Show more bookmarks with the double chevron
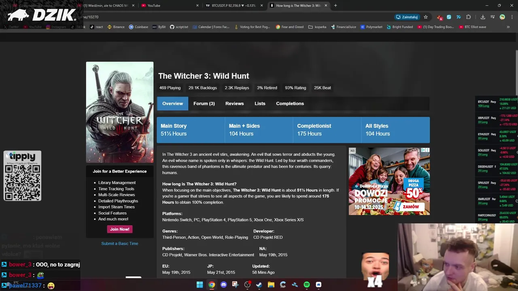 click(508, 27)
